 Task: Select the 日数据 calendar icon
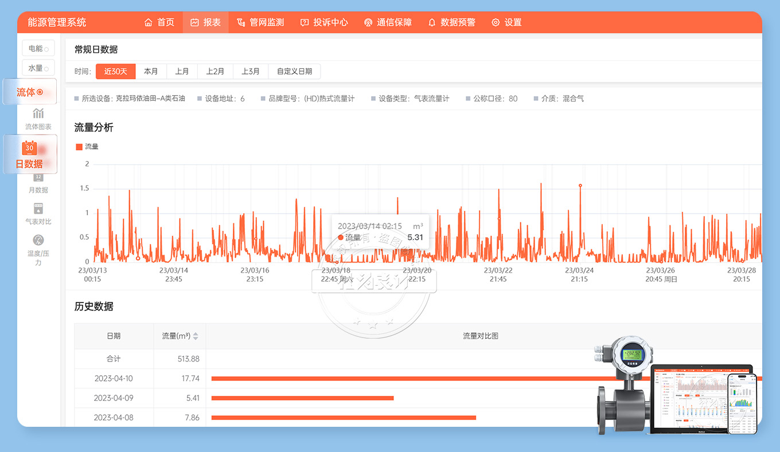pyautogui.click(x=29, y=148)
